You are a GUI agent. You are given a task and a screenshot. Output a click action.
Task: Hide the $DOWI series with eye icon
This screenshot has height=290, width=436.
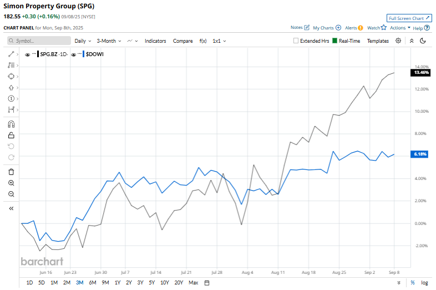[x=73, y=54]
